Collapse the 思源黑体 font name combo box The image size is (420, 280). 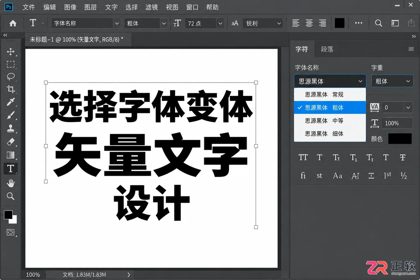(x=330, y=81)
